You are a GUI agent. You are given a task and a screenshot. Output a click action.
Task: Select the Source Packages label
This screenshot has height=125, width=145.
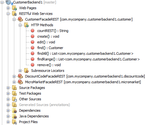pos(32,88)
